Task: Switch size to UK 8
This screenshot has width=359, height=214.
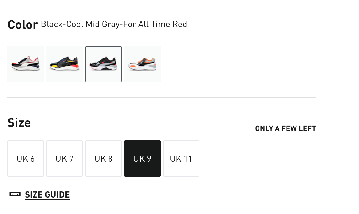Action: coord(103,159)
